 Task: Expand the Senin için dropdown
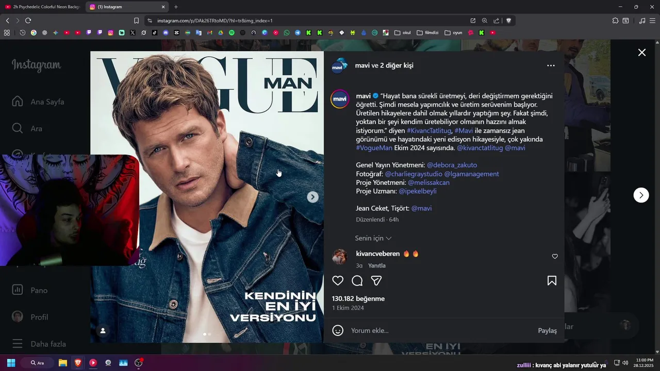[x=373, y=238]
